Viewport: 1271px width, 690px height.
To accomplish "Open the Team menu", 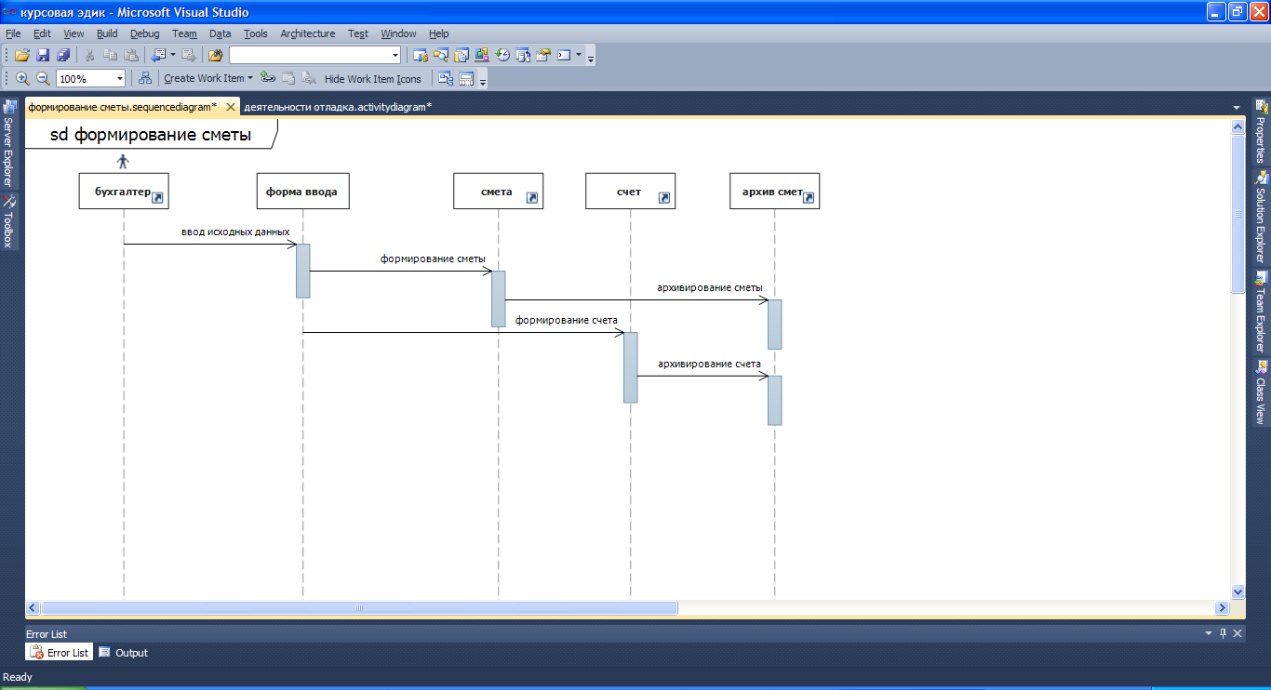I will coord(184,33).
